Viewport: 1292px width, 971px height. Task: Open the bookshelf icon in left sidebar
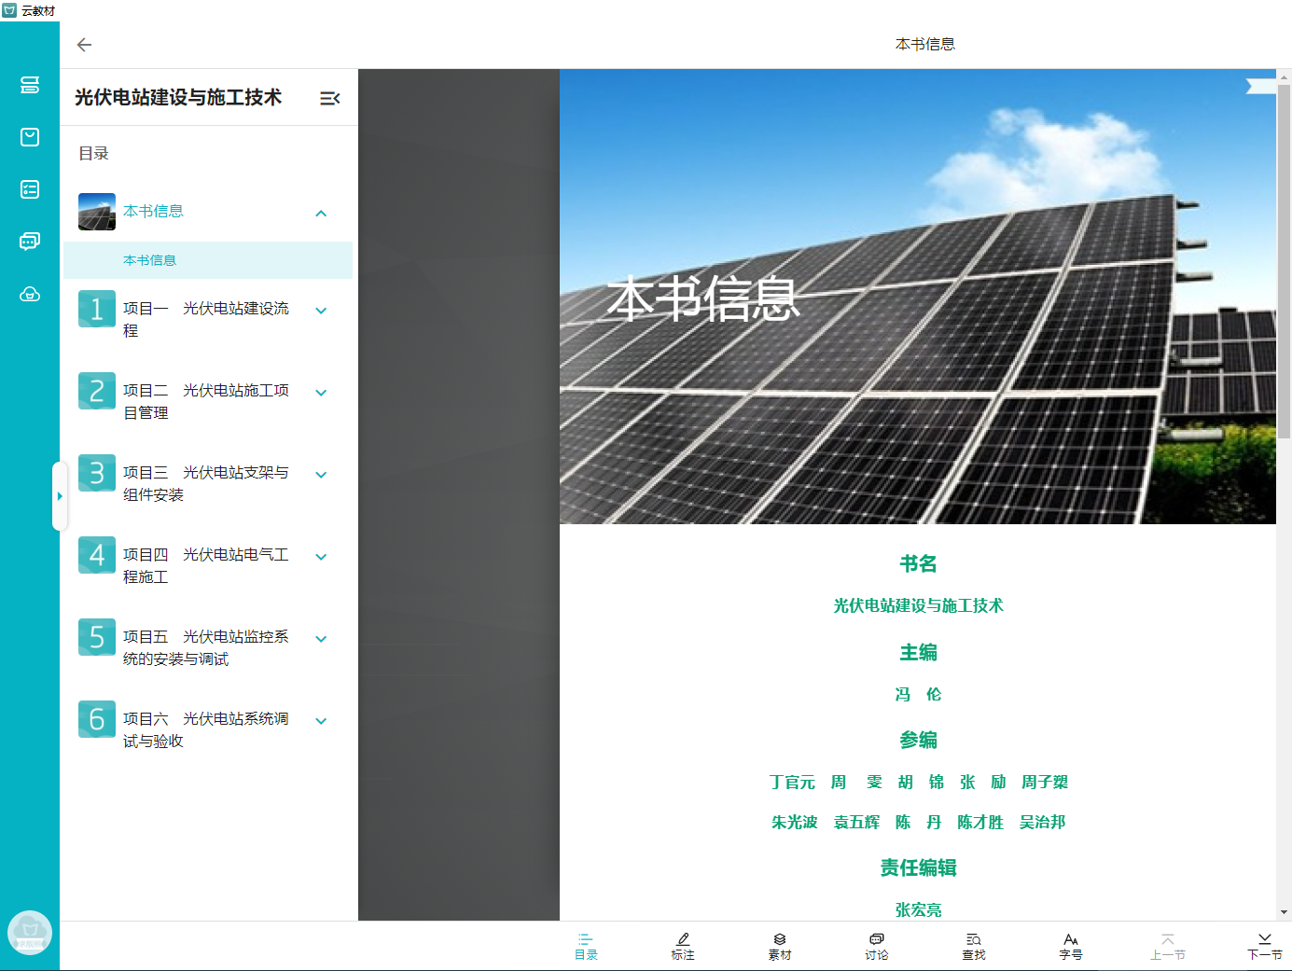(x=30, y=85)
